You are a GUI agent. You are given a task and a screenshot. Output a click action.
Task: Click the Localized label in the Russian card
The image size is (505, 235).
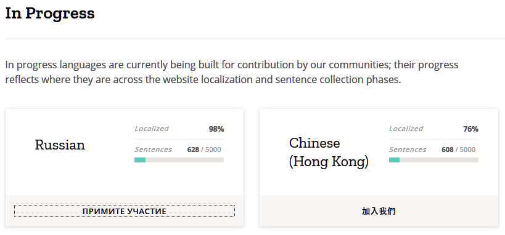point(151,129)
